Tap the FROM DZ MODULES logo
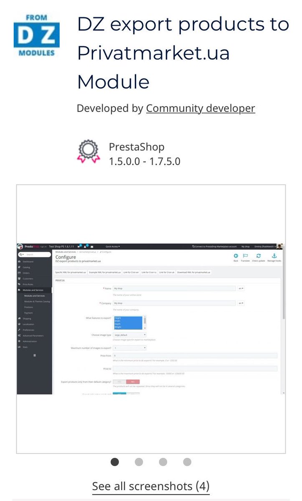The image size is (302, 501). [37, 35]
